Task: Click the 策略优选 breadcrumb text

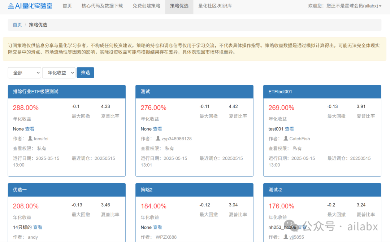Action: (38, 25)
